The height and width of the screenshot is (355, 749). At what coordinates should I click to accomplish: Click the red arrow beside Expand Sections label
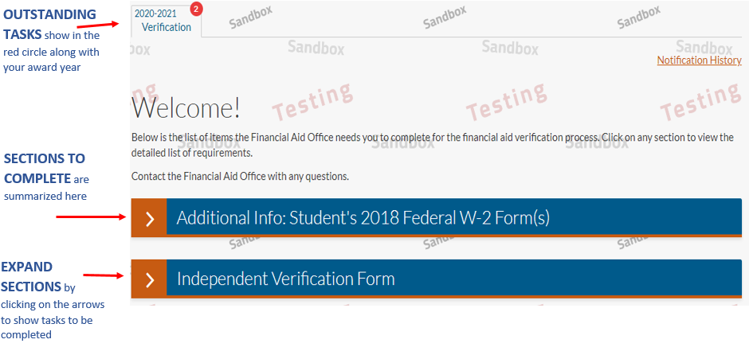coord(104,275)
